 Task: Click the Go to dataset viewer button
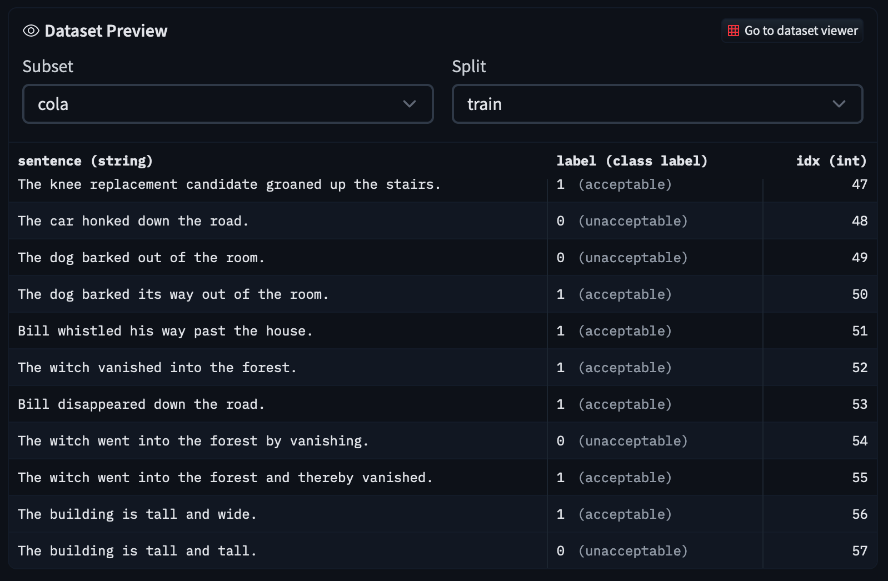[x=792, y=31]
